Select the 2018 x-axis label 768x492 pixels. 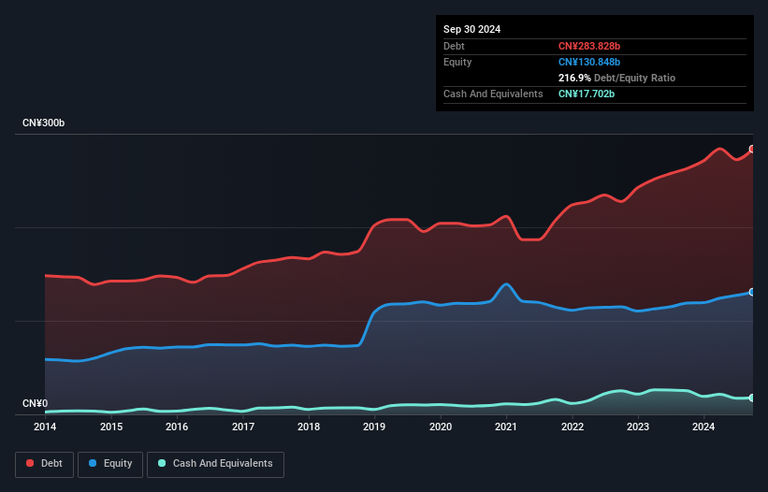(x=309, y=427)
